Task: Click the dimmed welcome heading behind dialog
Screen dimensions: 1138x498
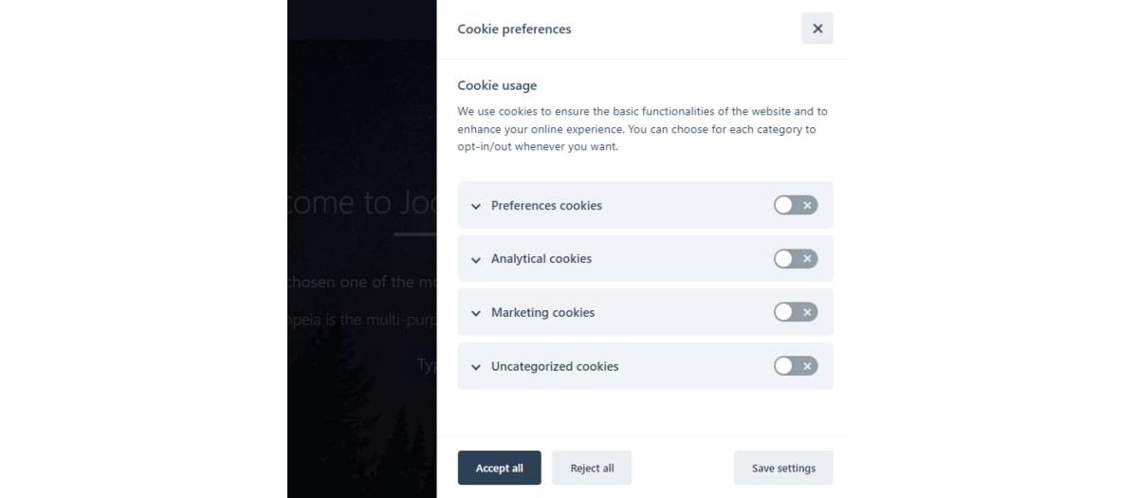Action: 361,203
